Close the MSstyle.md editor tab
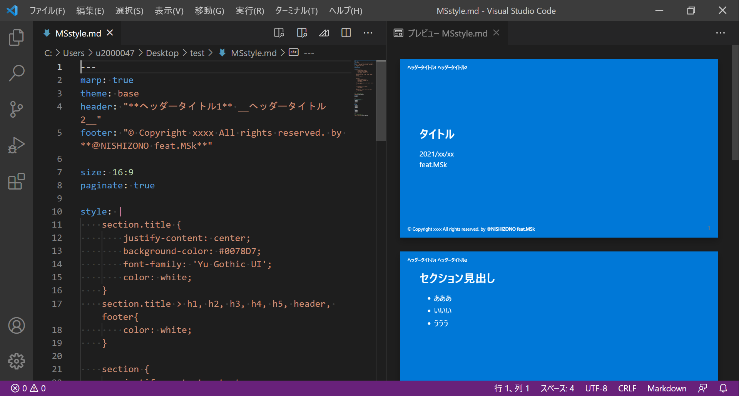The image size is (739, 396). click(x=110, y=33)
